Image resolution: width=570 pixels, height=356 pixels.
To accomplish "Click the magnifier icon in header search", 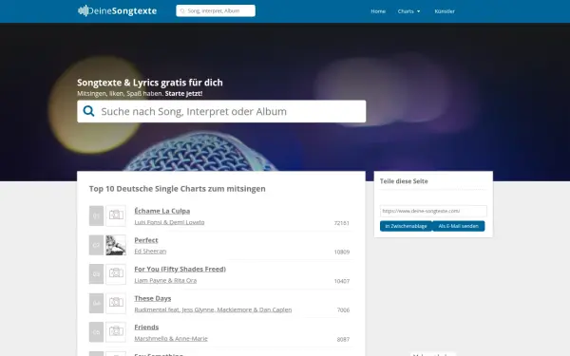I will tap(182, 10).
